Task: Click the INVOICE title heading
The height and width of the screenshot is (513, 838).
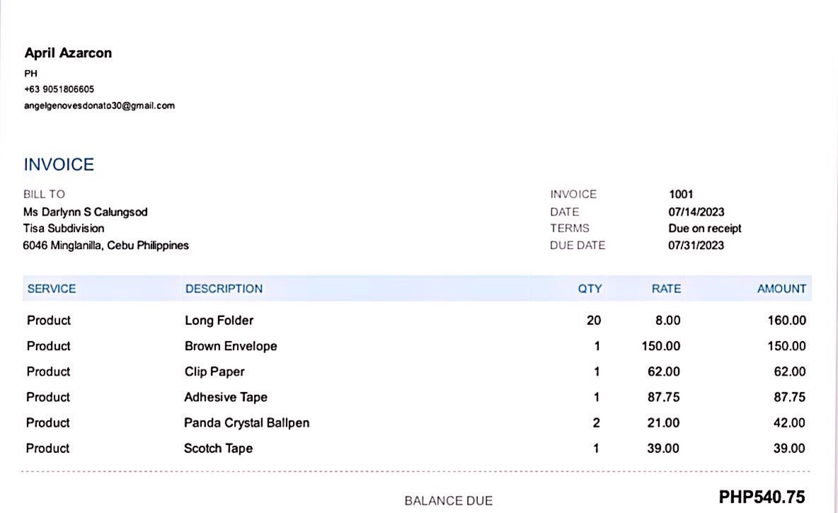Action: [x=59, y=165]
